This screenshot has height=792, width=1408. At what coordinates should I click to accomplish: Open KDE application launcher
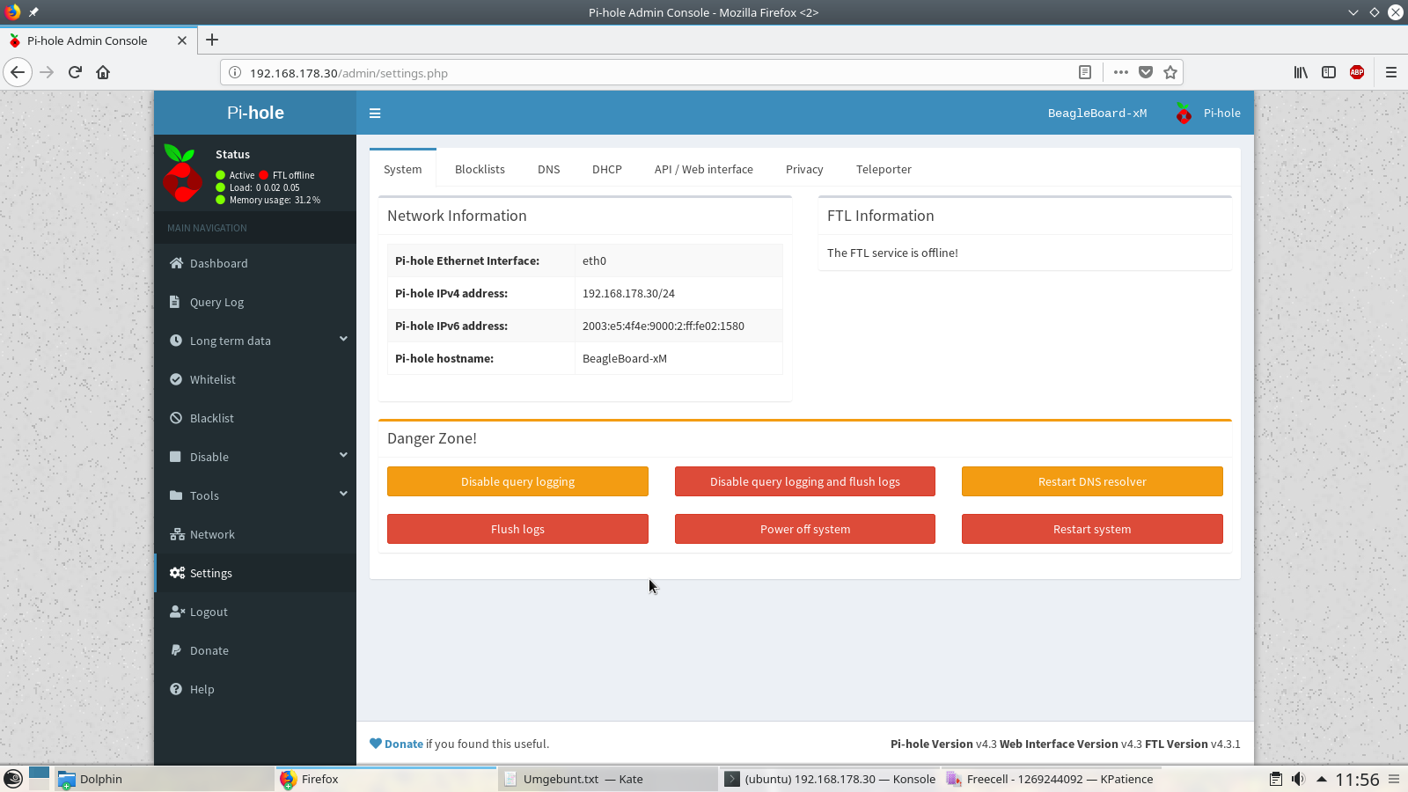(13, 779)
